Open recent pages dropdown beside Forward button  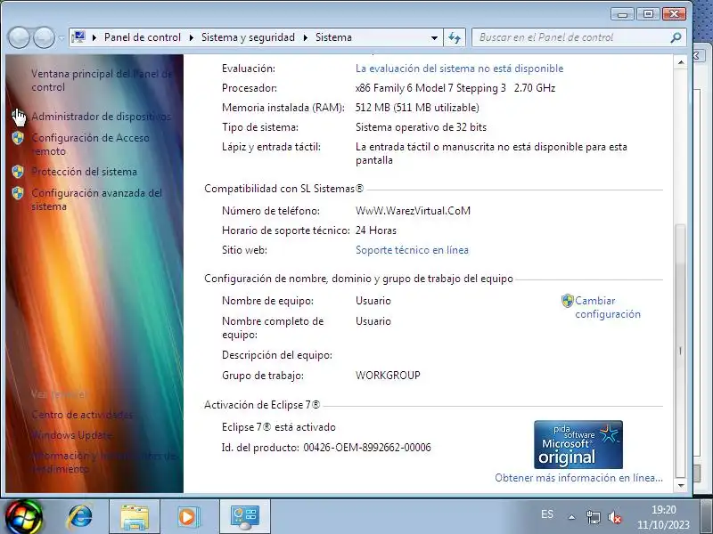coord(61,37)
